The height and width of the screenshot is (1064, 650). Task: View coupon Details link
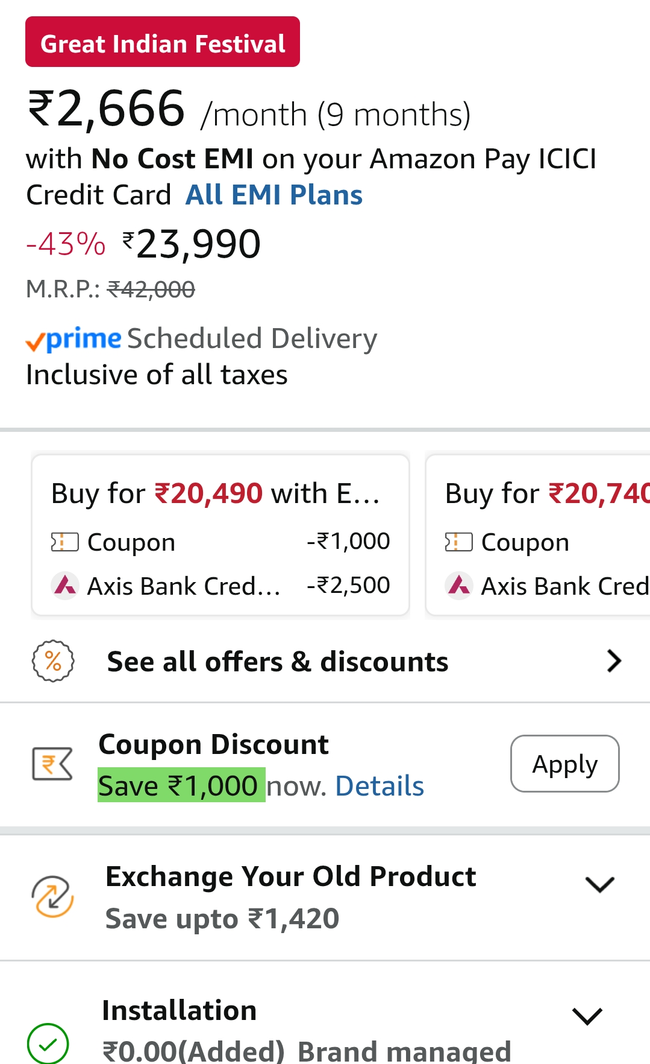(x=380, y=786)
